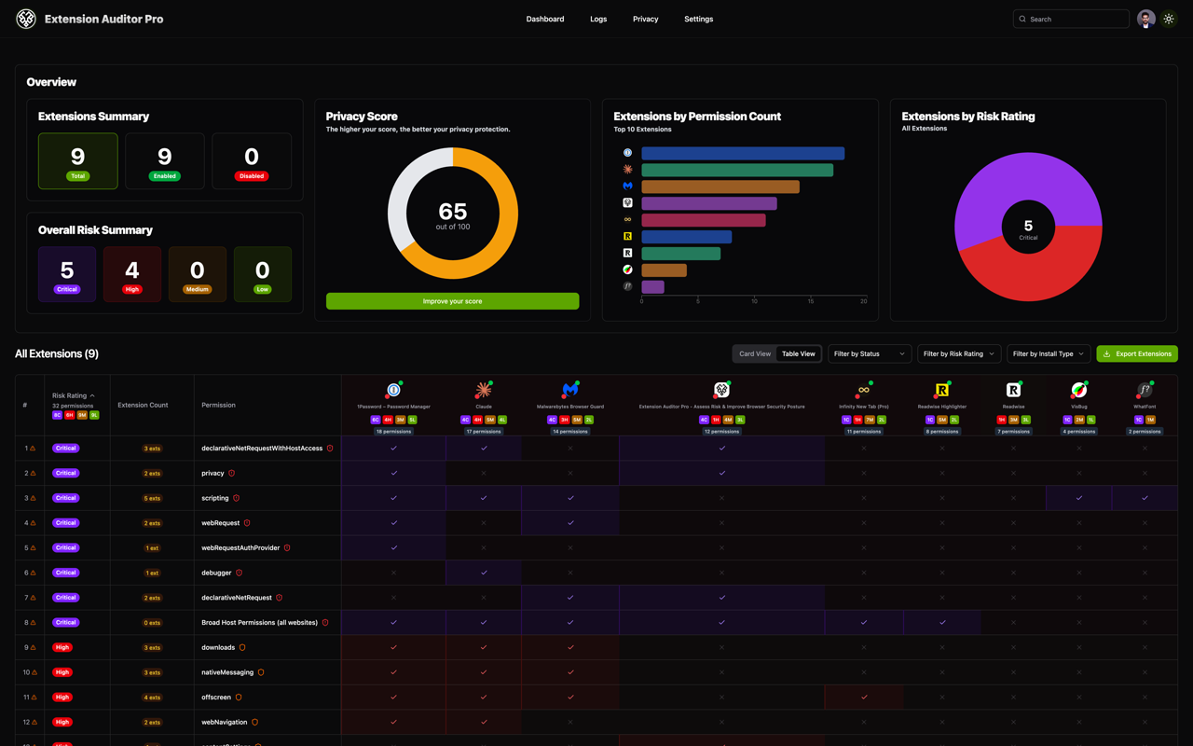Open the Privacy nav item
This screenshot has height=746, width=1193.
(x=645, y=19)
